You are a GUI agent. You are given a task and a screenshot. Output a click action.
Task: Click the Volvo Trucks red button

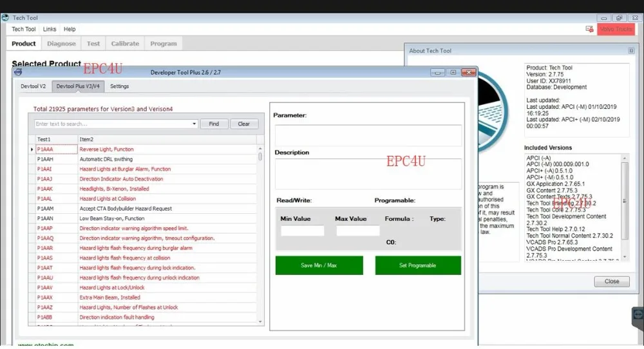tap(616, 29)
